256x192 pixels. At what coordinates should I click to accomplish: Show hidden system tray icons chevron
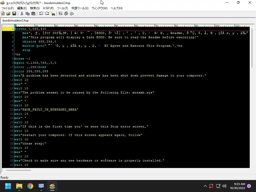pos(205,186)
